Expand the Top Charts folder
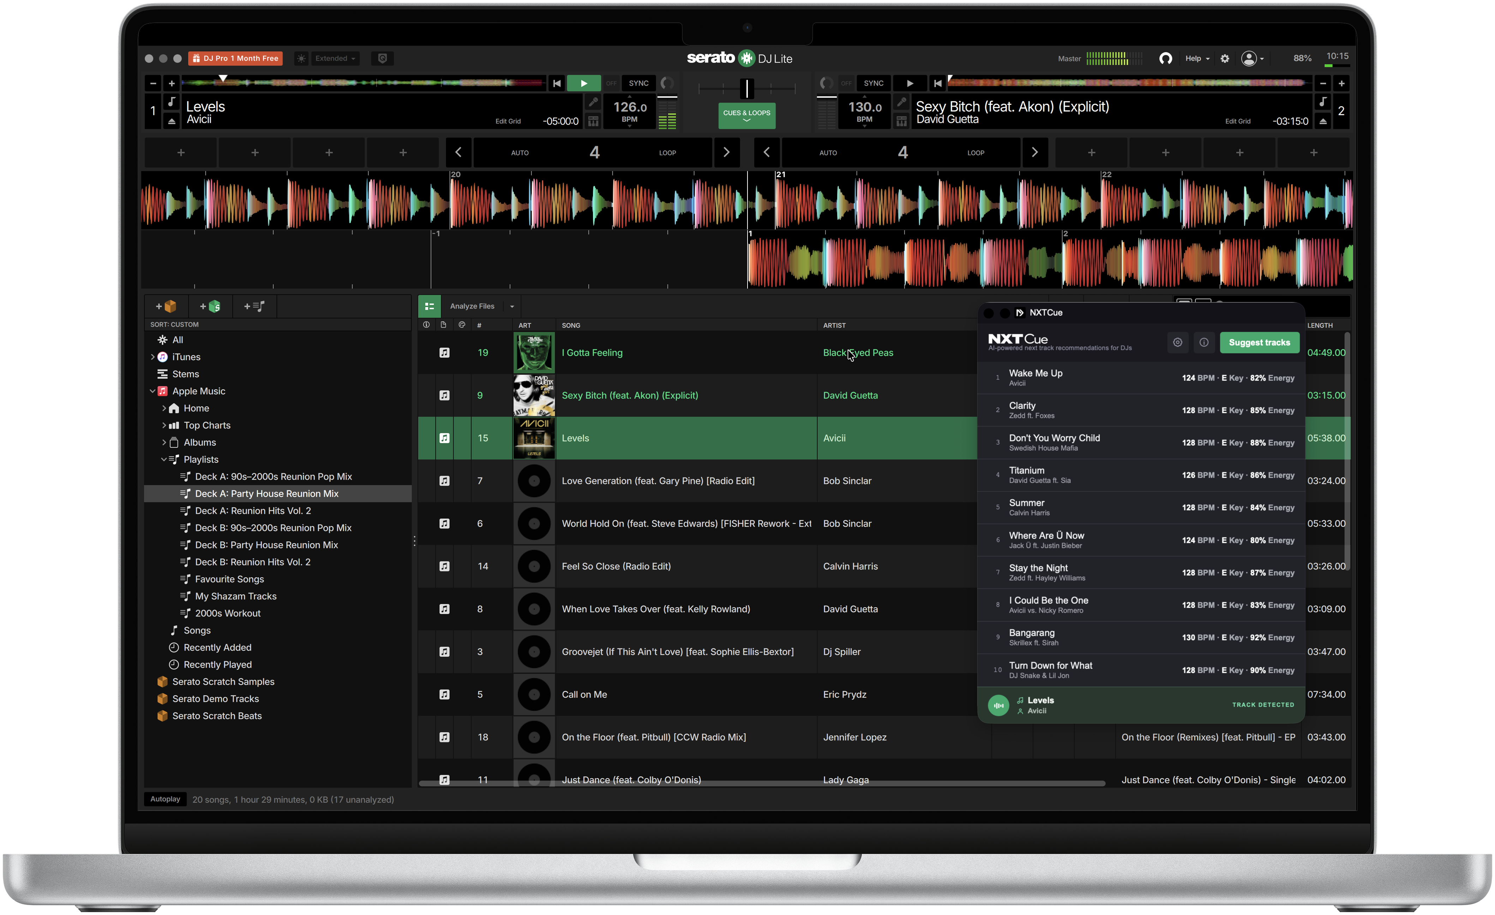Image resolution: width=1495 pixels, height=915 pixels. click(x=164, y=425)
